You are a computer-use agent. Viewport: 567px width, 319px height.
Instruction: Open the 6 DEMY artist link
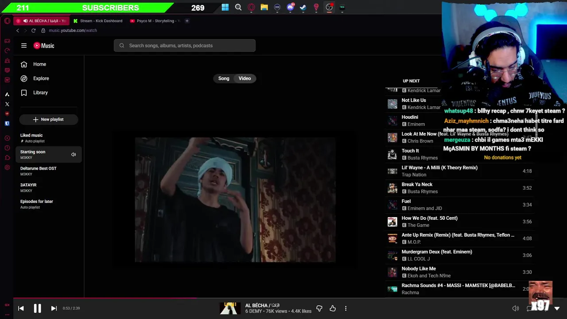(253, 311)
